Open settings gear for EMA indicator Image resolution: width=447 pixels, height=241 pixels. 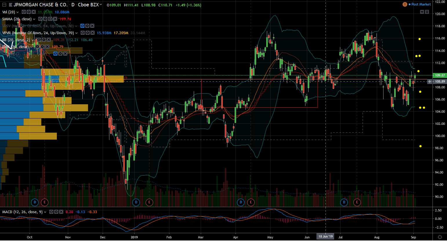click(x=42, y=47)
